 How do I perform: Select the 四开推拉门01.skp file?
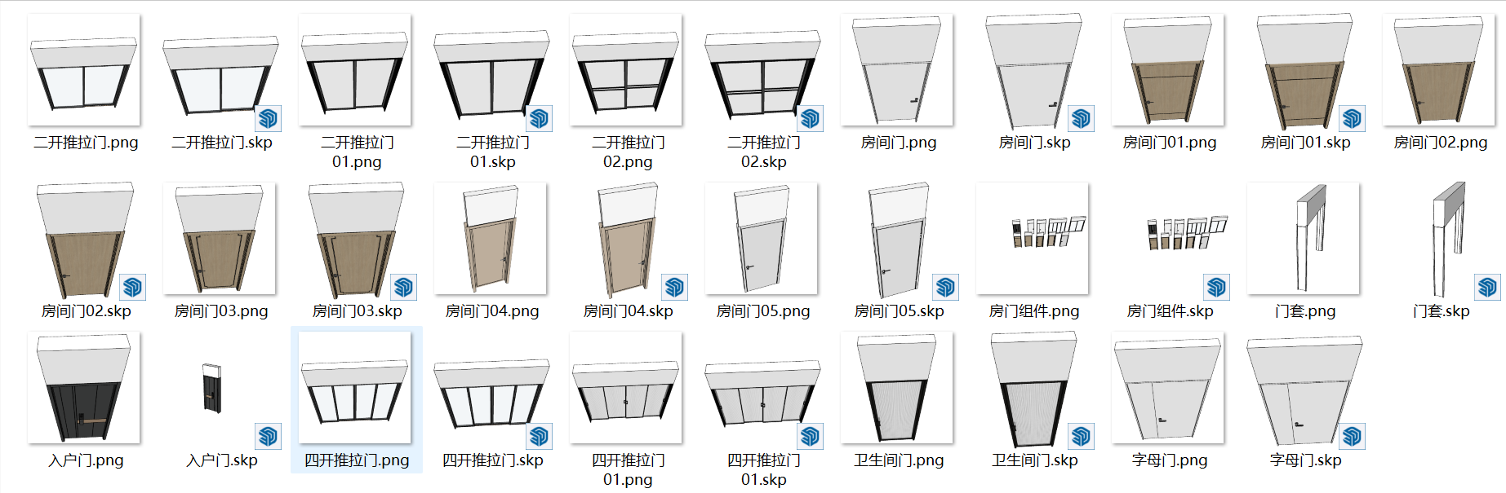click(x=763, y=390)
